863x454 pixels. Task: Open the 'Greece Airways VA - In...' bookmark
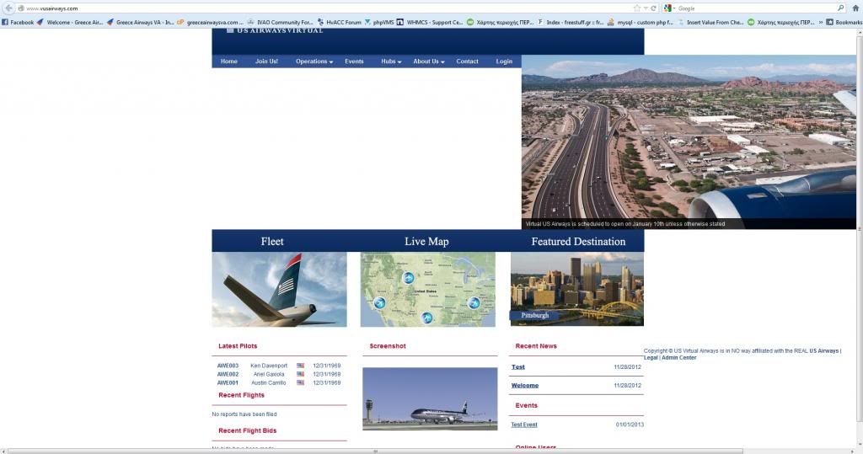[140, 23]
